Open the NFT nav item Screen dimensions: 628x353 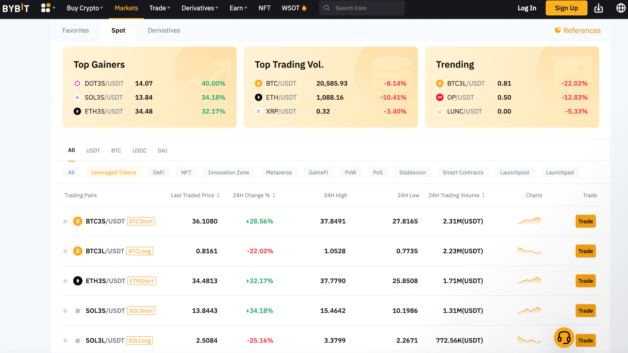point(265,8)
